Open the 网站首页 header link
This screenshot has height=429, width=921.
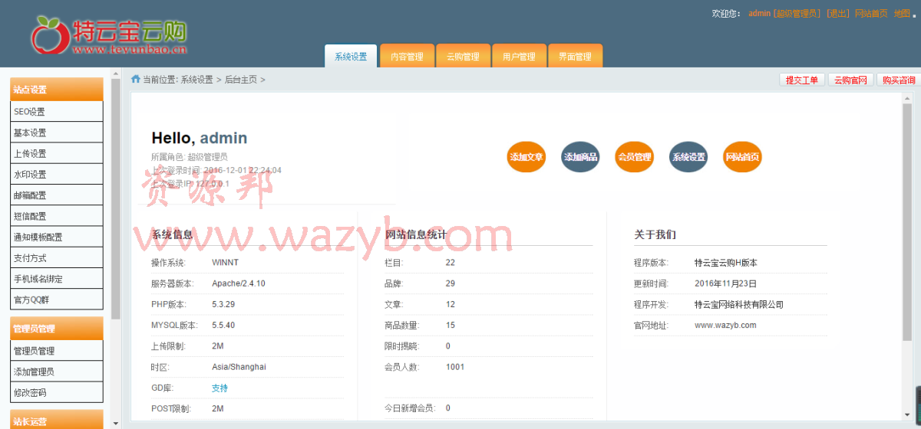point(871,14)
